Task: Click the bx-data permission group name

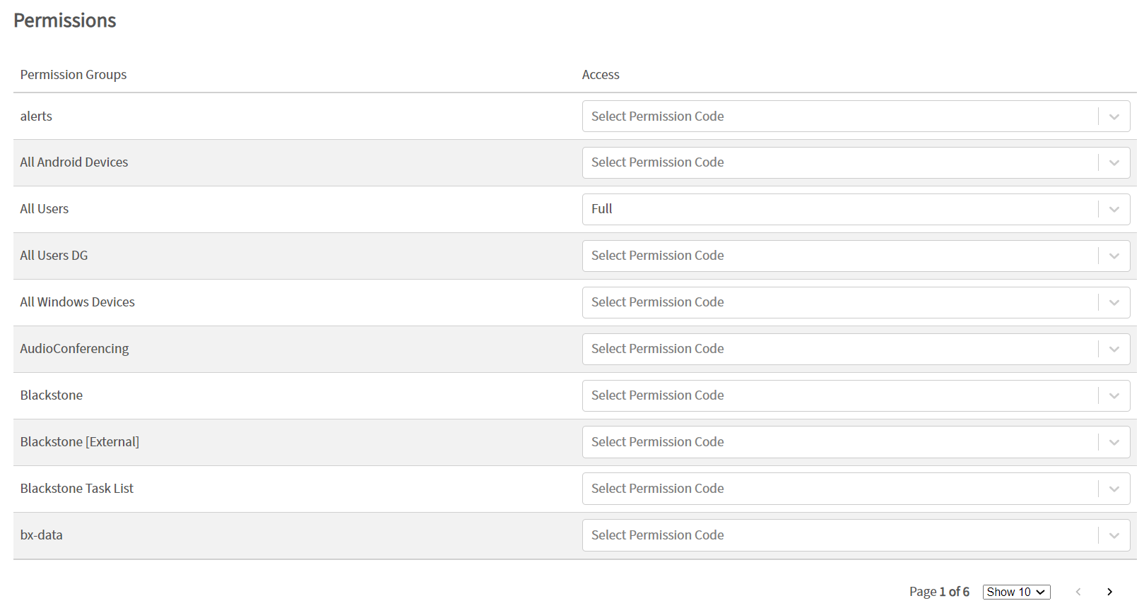Action: (42, 535)
